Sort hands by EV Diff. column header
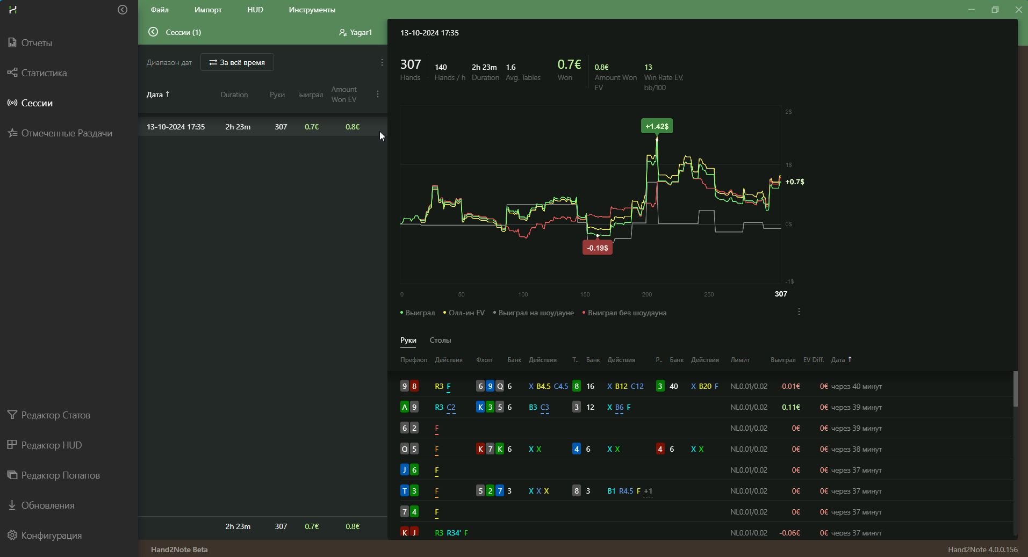This screenshot has height=557, width=1028. 814,360
